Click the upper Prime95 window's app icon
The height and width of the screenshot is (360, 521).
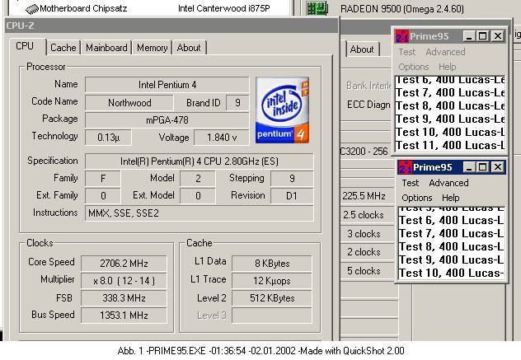tap(401, 36)
